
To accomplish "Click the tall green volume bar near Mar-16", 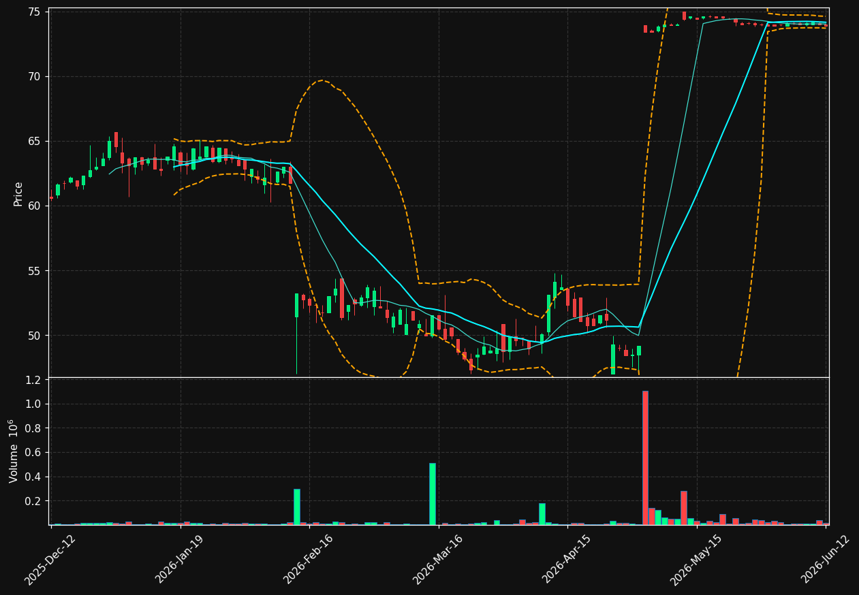I will [x=433, y=494].
